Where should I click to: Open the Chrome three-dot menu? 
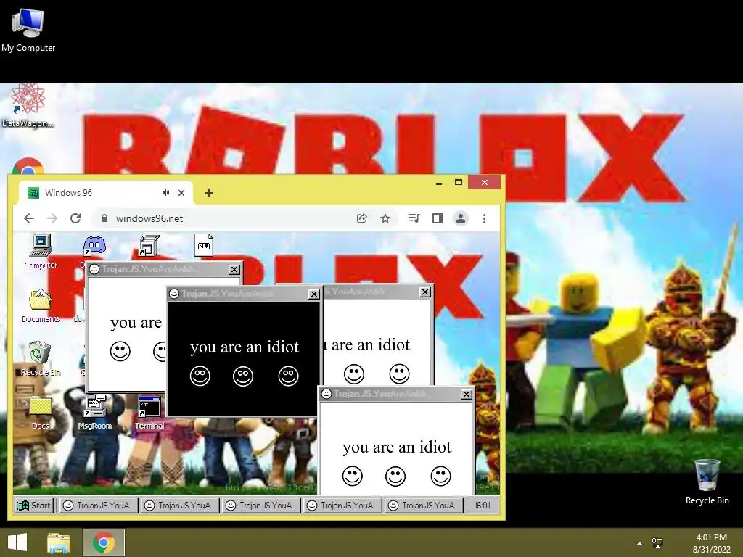(484, 218)
